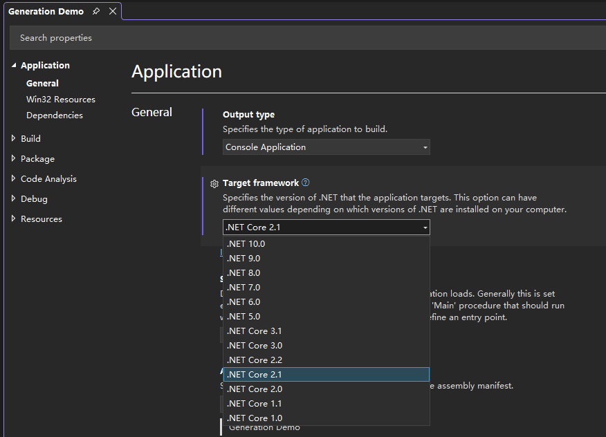Expand the Debug section
This screenshot has height=437, width=606.
(x=14, y=198)
